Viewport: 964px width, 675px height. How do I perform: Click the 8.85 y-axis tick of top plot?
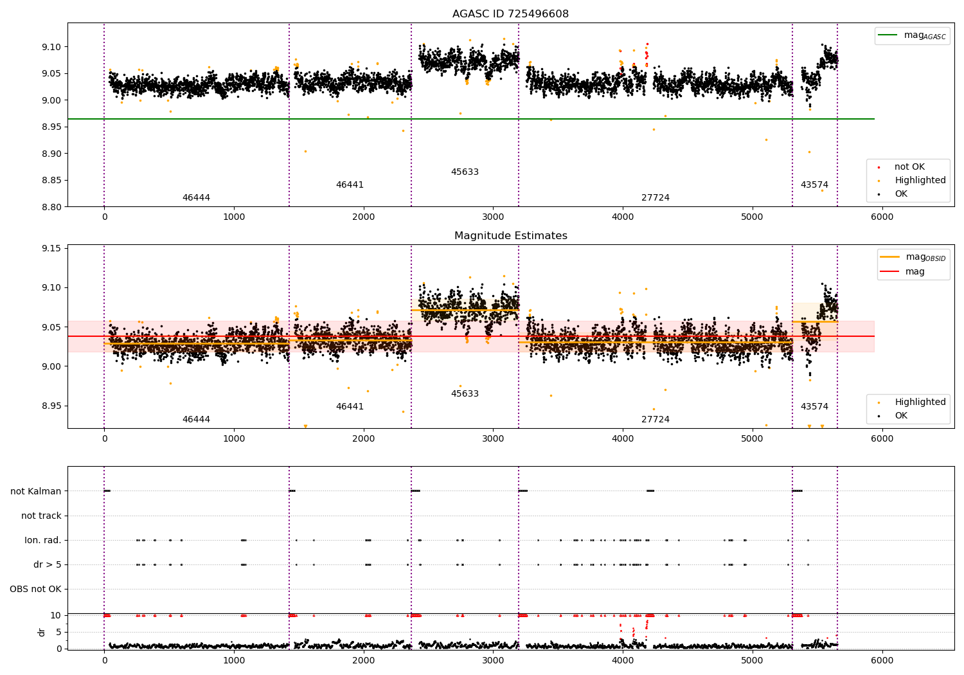pos(53,180)
